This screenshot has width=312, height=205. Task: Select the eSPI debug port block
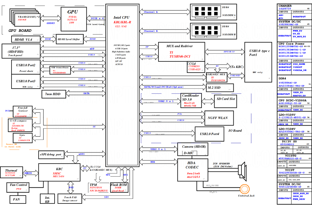[51, 155]
